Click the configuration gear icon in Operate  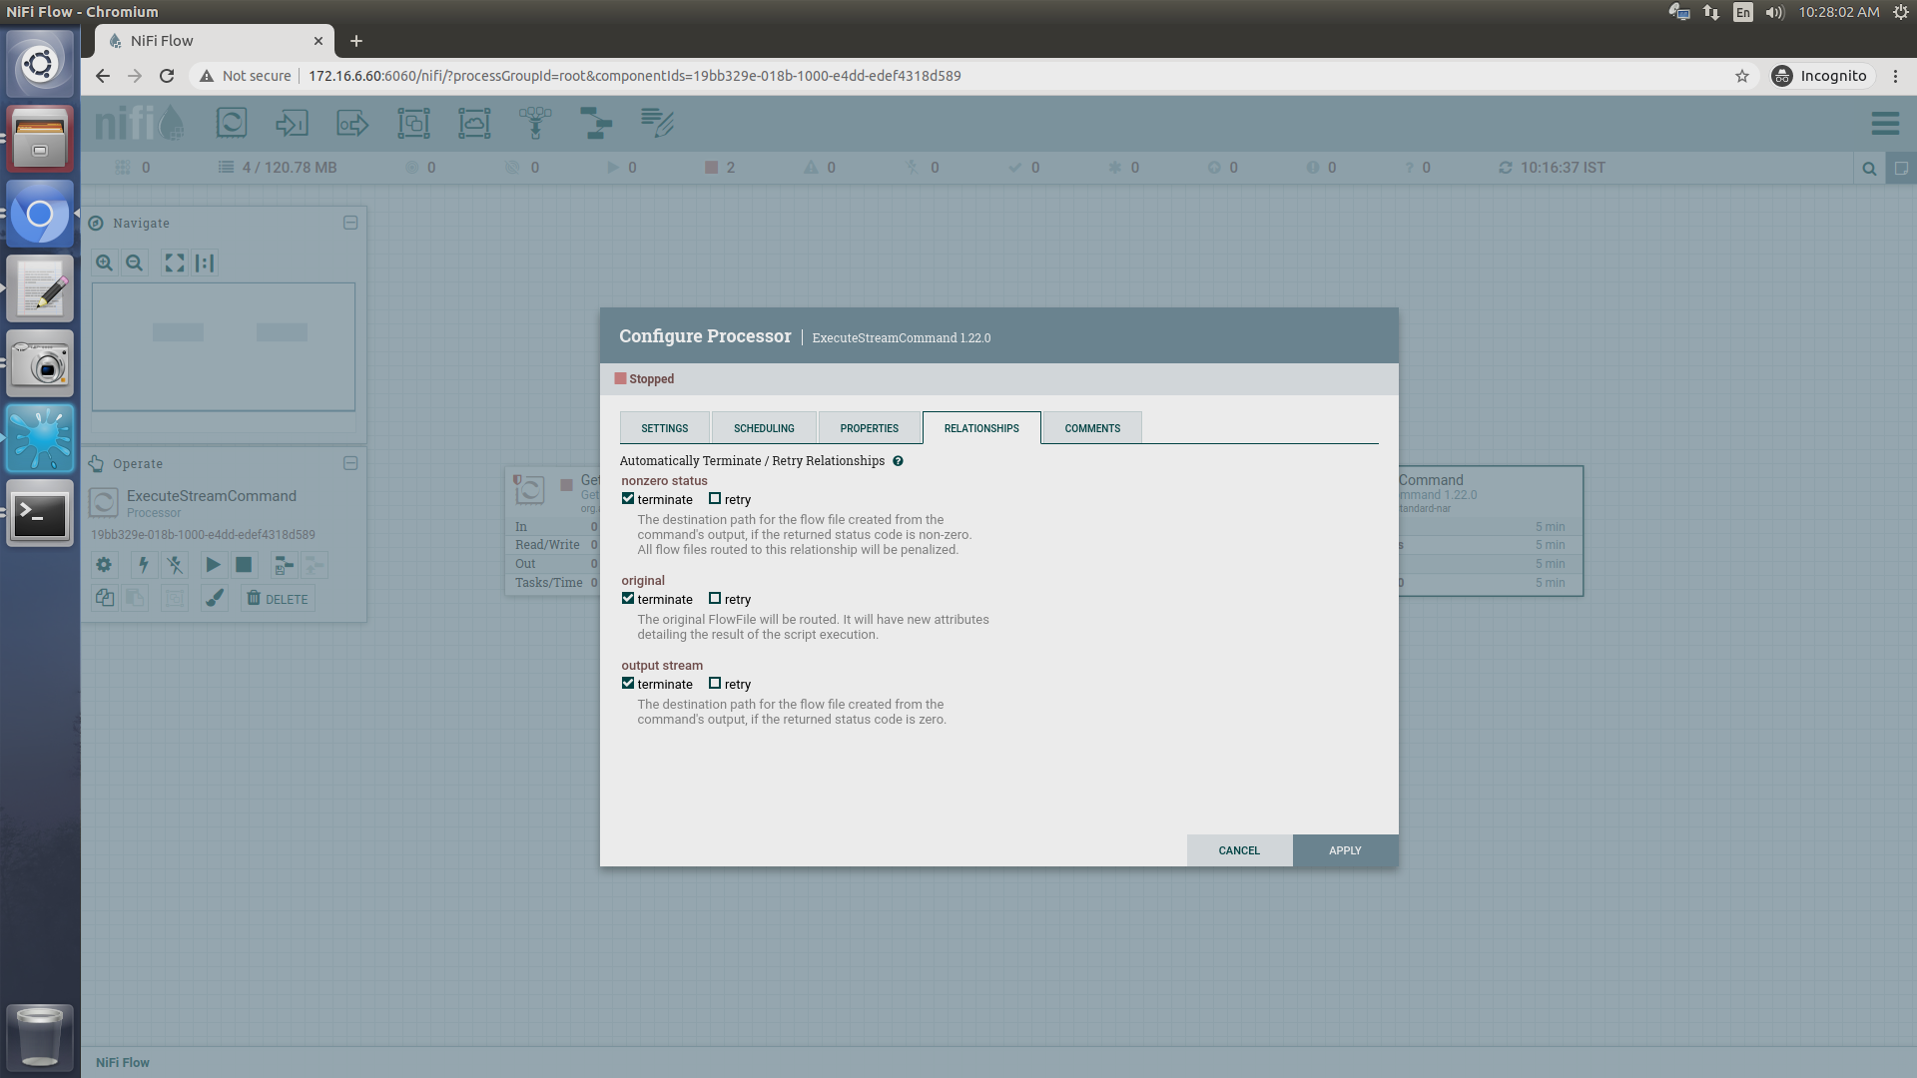click(x=104, y=565)
